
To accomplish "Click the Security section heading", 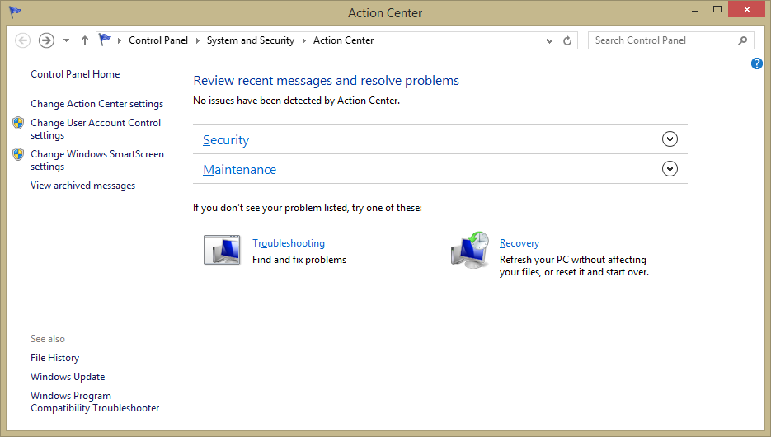I will pos(226,139).
